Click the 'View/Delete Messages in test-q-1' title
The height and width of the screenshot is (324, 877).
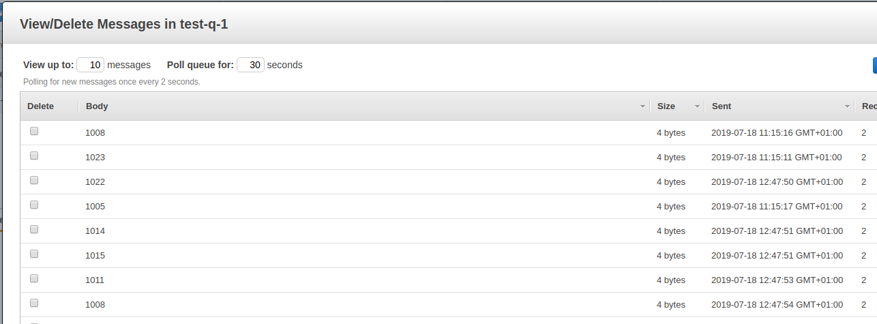coord(124,25)
